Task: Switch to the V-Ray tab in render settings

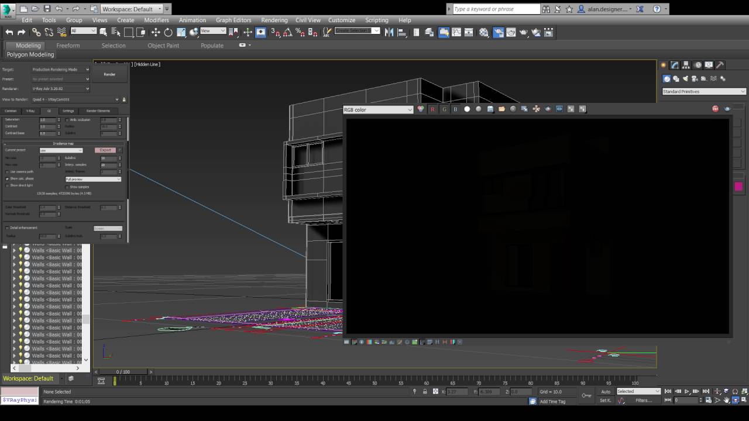Action: [x=30, y=111]
